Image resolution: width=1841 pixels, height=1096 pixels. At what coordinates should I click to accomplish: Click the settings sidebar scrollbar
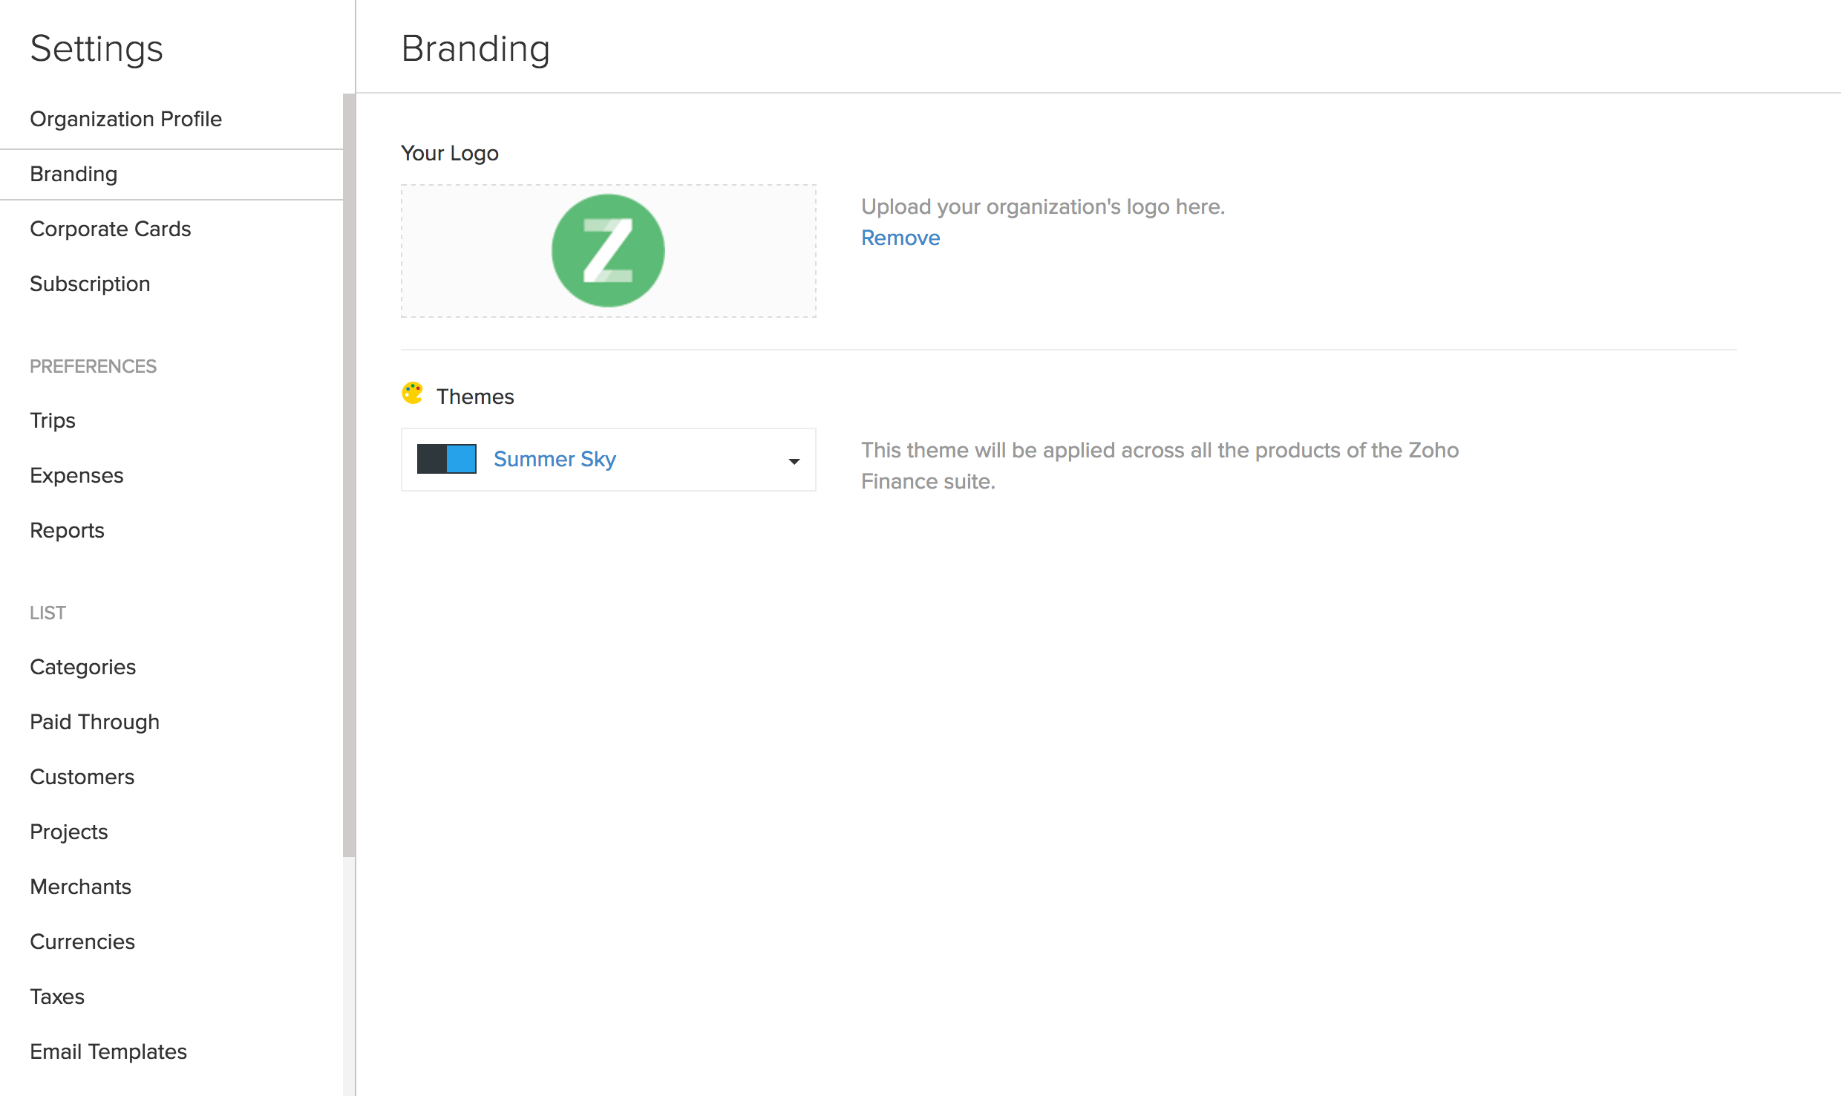tap(349, 475)
